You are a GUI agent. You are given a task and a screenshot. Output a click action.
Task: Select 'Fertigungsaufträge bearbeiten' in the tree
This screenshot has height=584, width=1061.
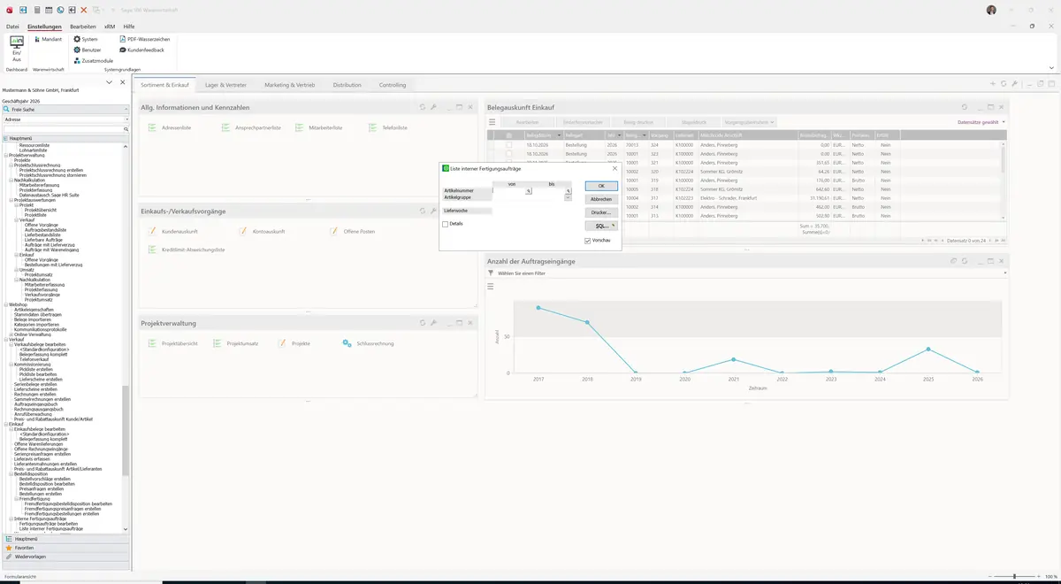(49, 524)
